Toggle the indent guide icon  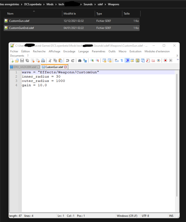click(x=127, y=61)
